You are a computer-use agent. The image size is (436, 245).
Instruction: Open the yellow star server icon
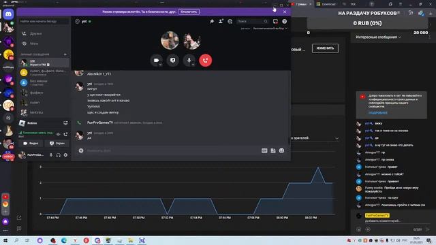tap(8, 54)
